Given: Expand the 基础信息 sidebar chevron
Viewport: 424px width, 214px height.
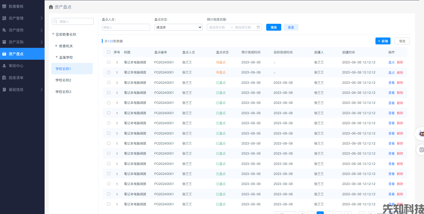Looking at the screenshot, I should point(41,90).
